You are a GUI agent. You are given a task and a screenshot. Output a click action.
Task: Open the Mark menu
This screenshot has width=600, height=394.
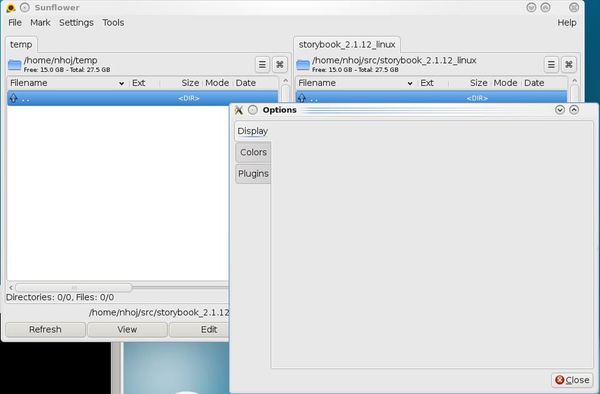(40, 22)
